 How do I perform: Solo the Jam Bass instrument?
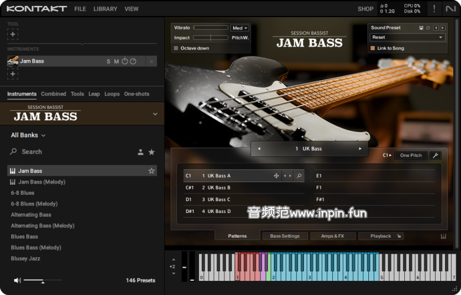(108, 61)
